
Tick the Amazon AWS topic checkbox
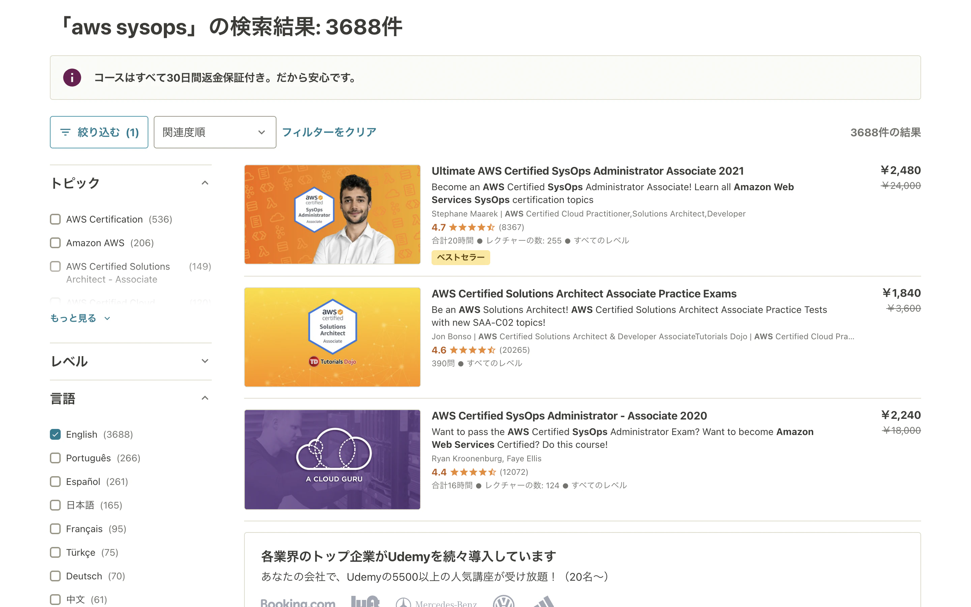click(x=55, y=243)
